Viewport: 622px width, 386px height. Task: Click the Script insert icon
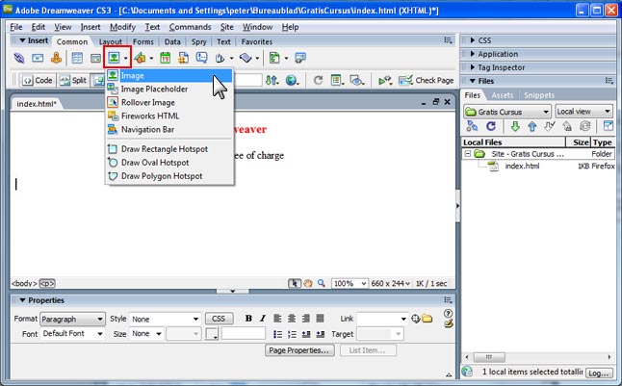coord(246,58)
